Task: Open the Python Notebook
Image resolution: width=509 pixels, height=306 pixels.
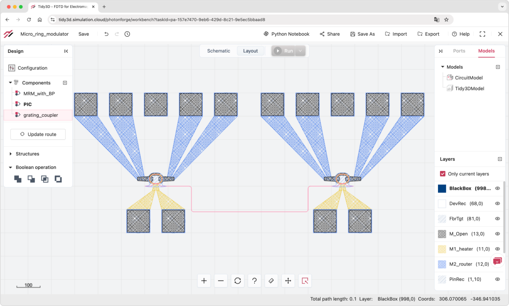Action: pyautogui.click(x=286, y=34)
